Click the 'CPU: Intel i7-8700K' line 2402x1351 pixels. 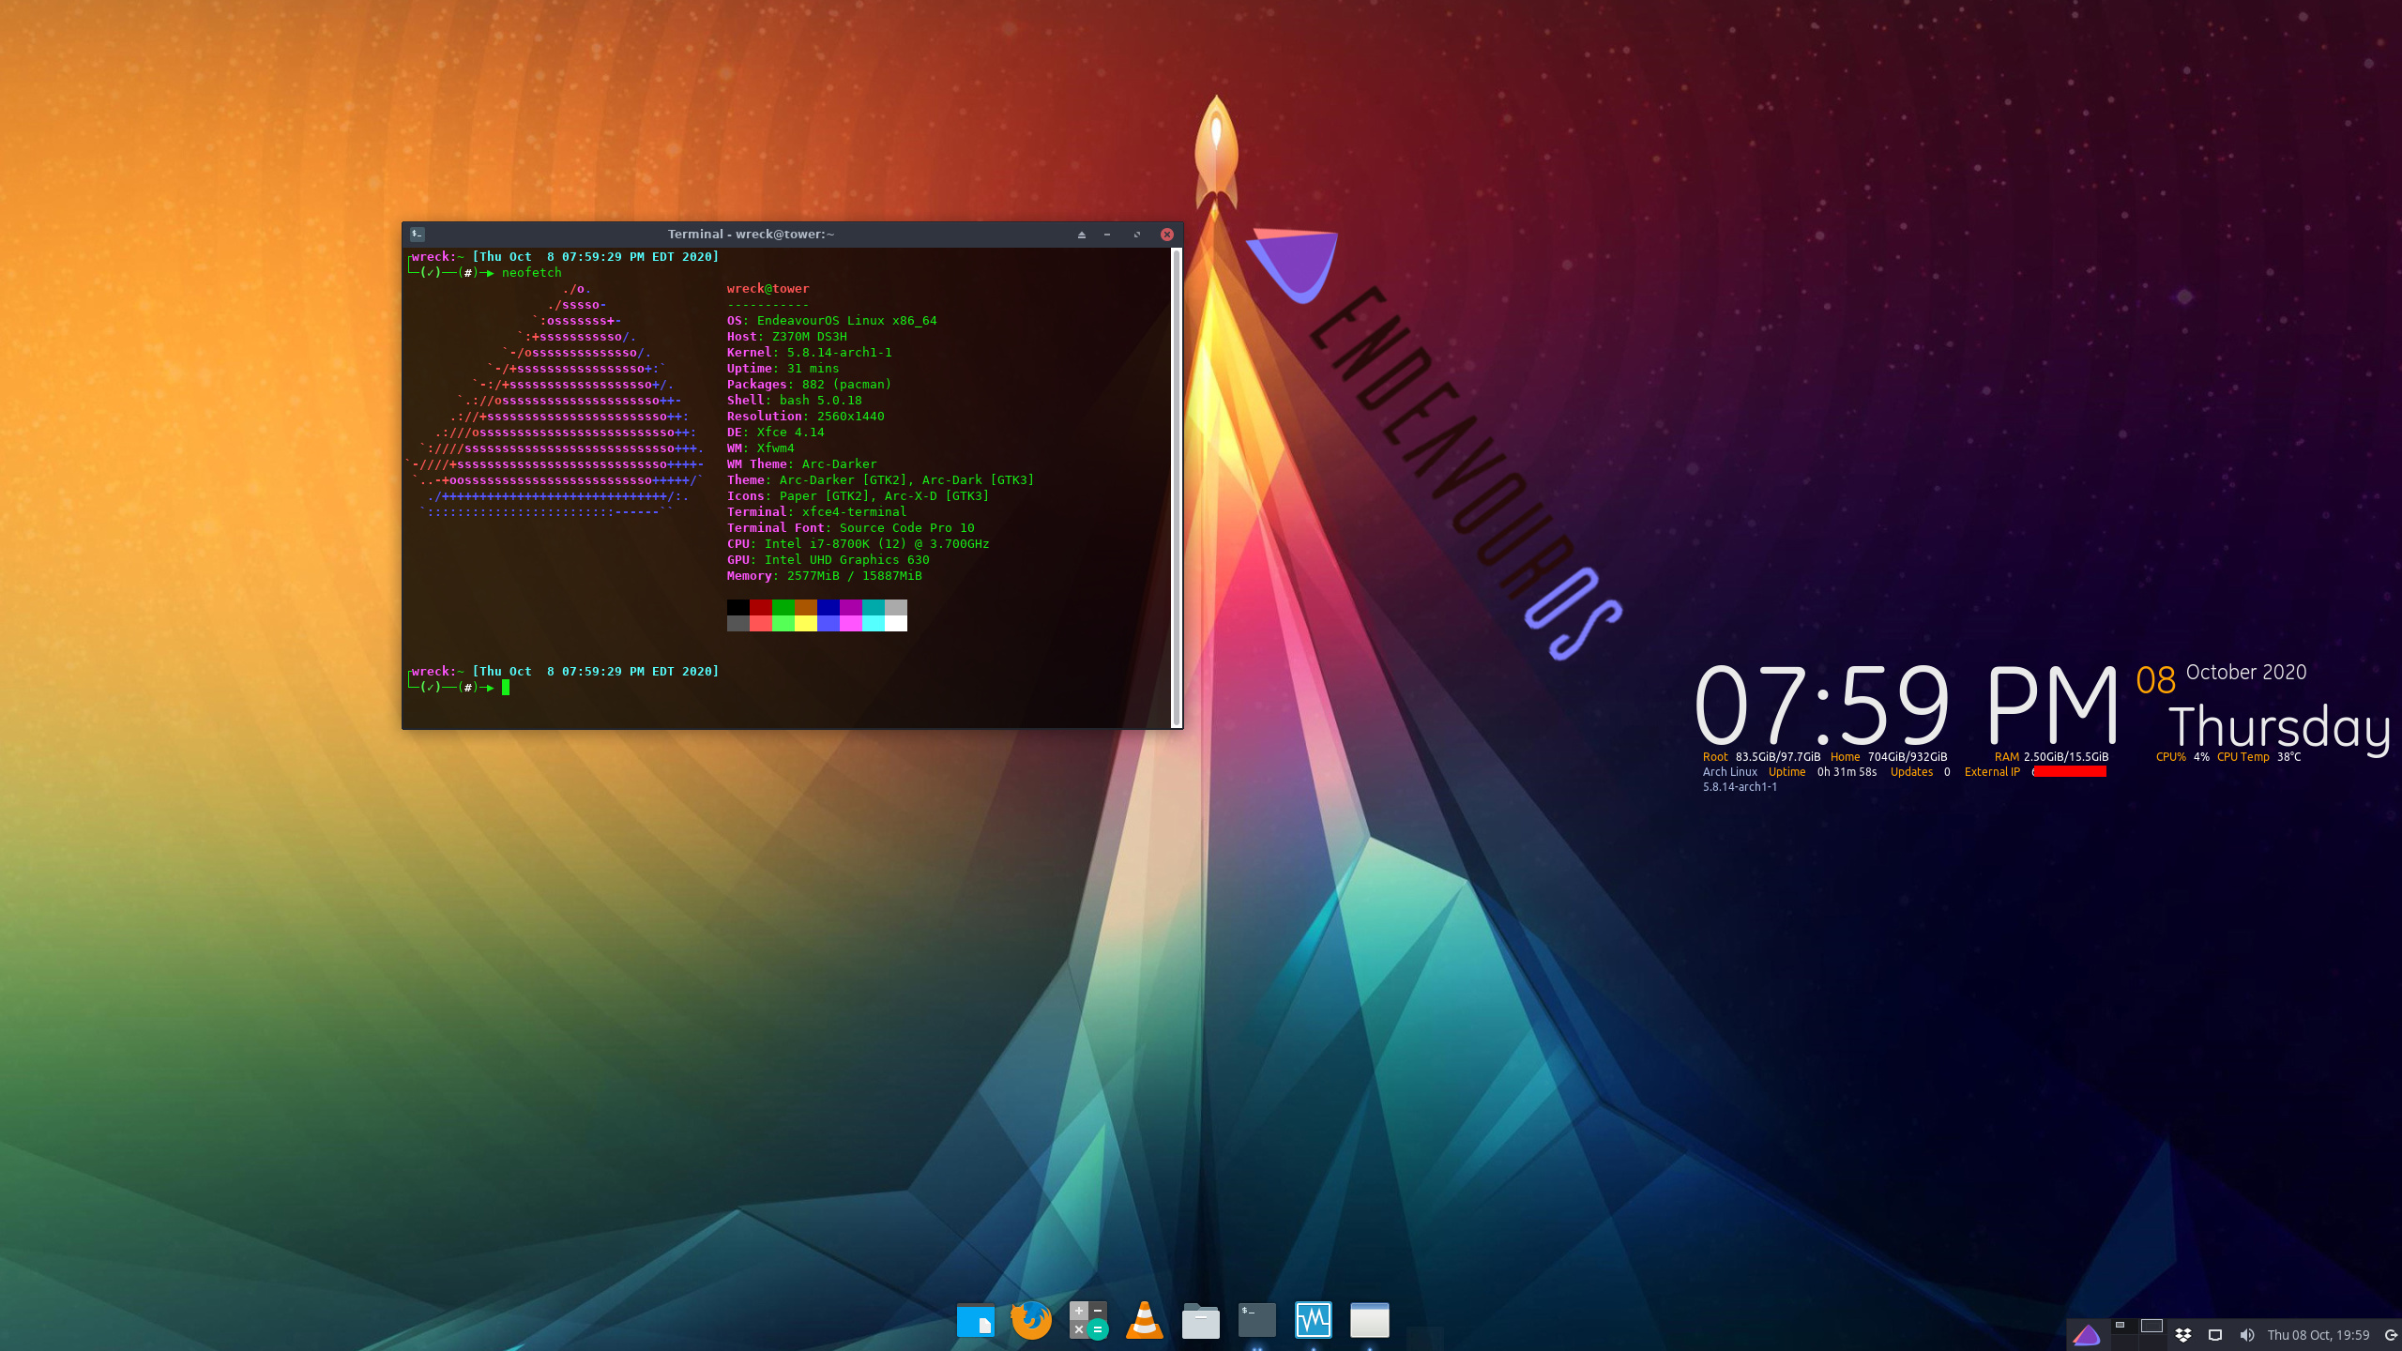pyautogui.click(x=858, y=544)
